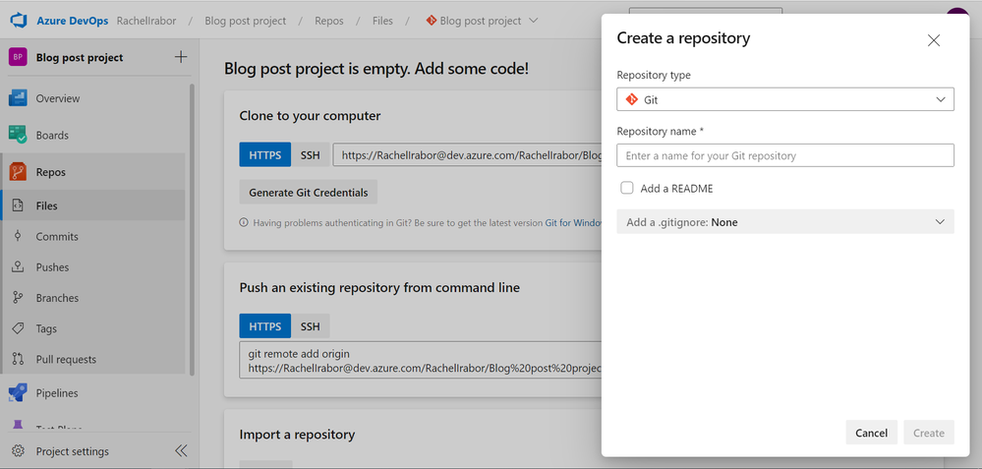This screenshot has height=469, width=982.
Task: Click the Azure DevOps logo icon
Action: click(x=18, y=20)
